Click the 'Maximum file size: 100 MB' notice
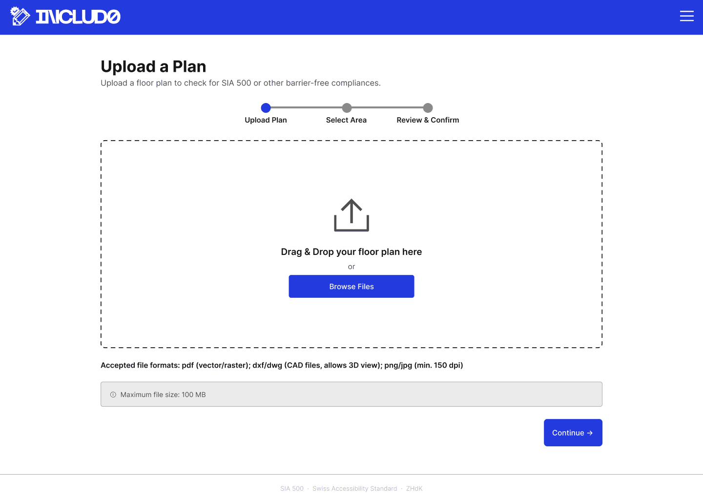 pyautogui.click(x=351, y=394)
